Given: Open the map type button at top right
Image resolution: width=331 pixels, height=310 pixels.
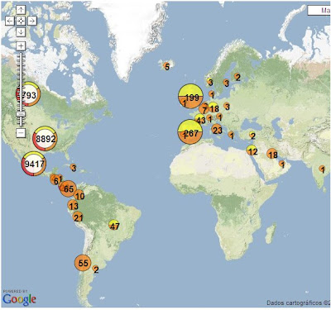Looking at the screenshot, I should [x=319, y=11].
